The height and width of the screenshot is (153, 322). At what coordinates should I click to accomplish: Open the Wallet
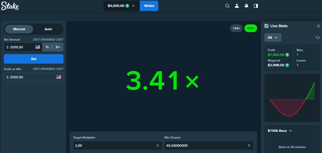[149, 6]
